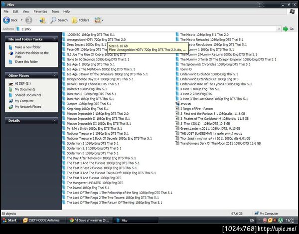
Task: Select The Day After Tomorrow folder name
Action: pyautogui.click(x=101, y=158)
